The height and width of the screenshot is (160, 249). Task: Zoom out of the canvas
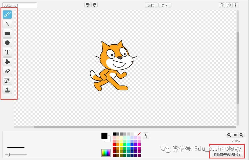[x=229, y=135]
